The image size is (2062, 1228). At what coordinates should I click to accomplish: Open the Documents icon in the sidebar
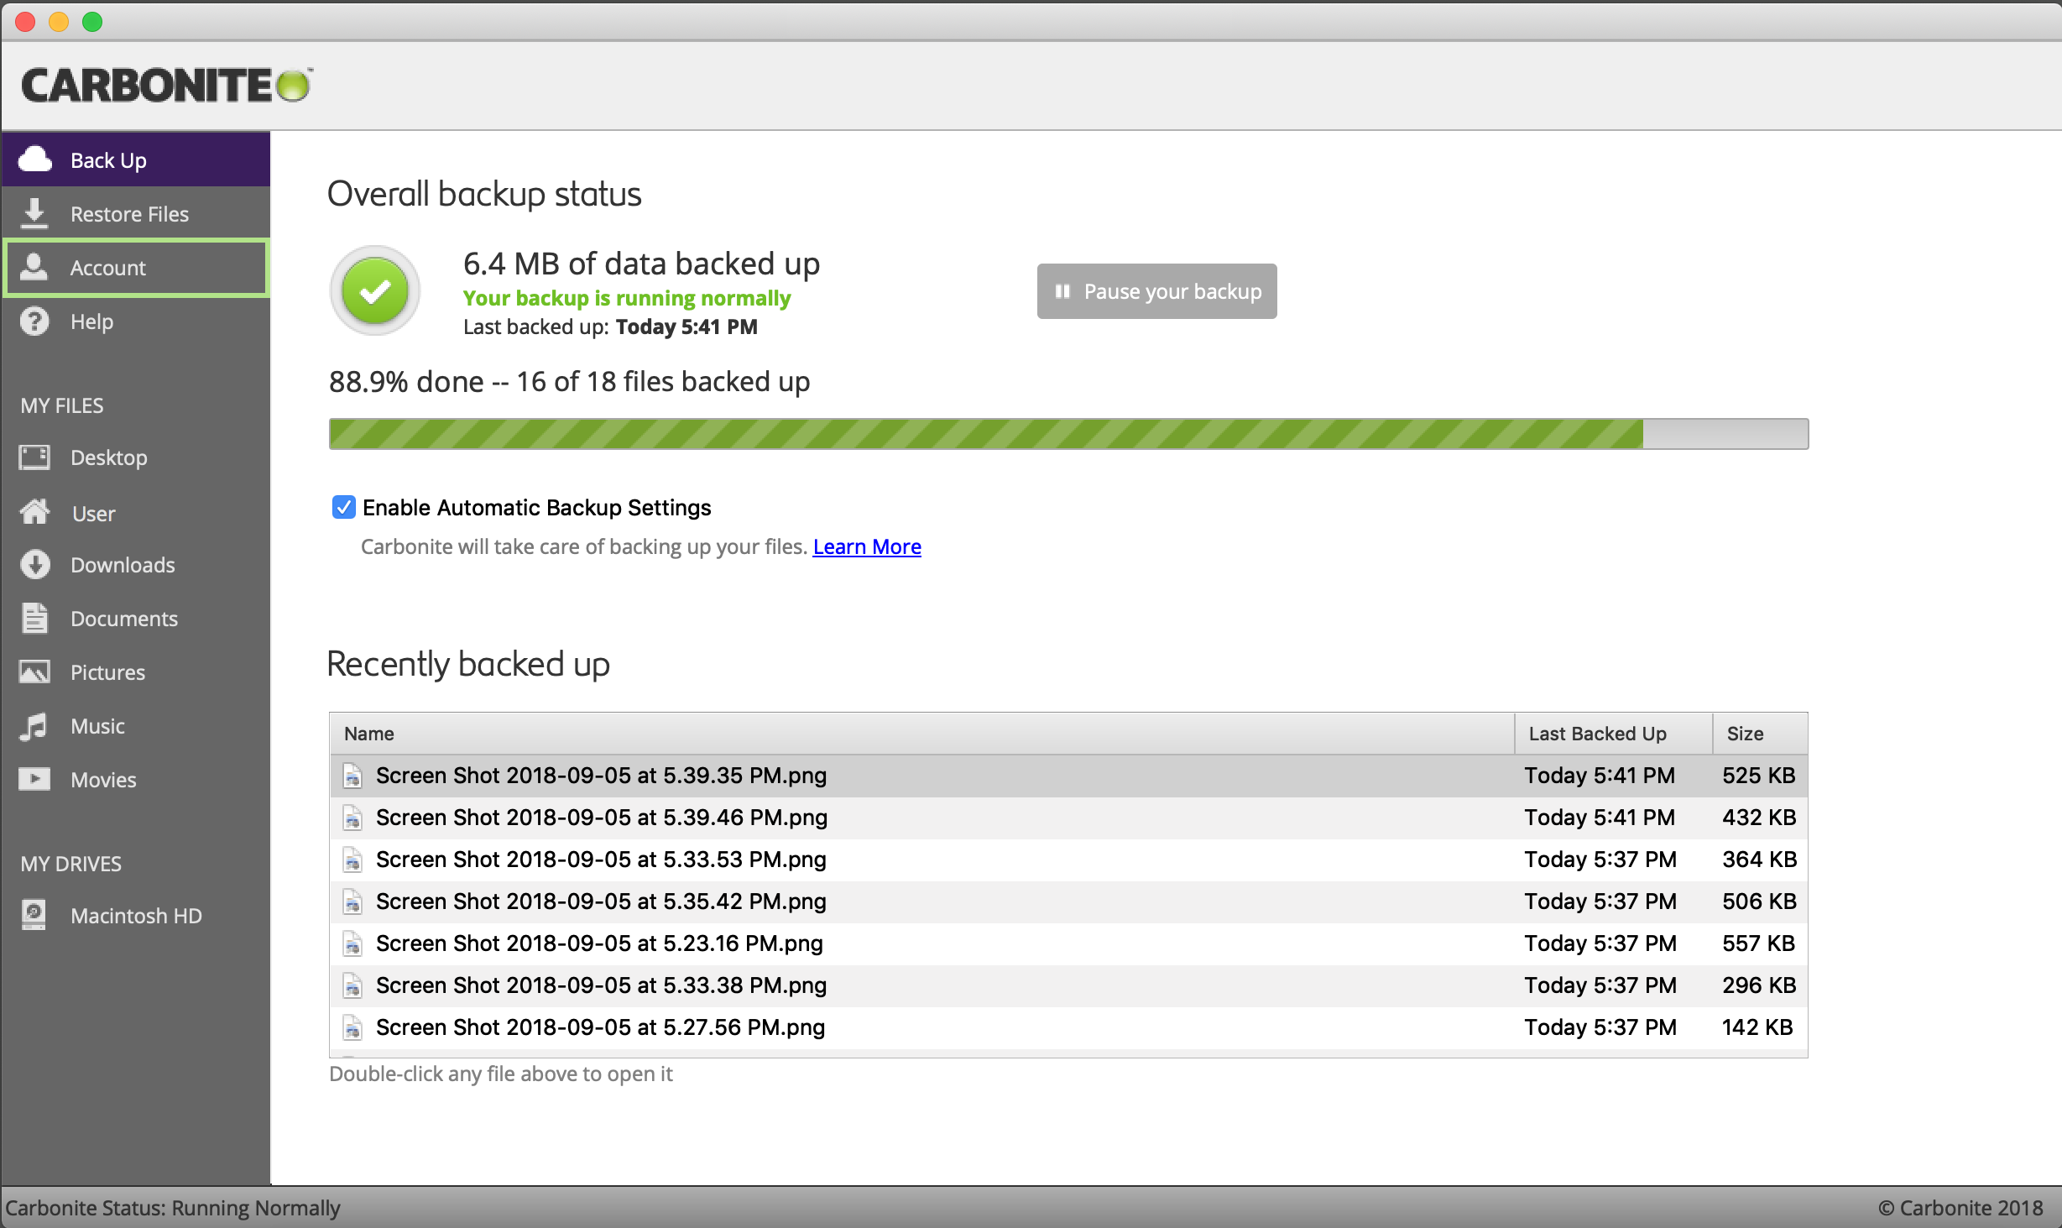click(34, 618)
